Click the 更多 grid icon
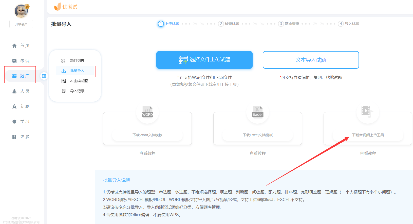This screenshot has height=224, width=413. coord(14,137)
